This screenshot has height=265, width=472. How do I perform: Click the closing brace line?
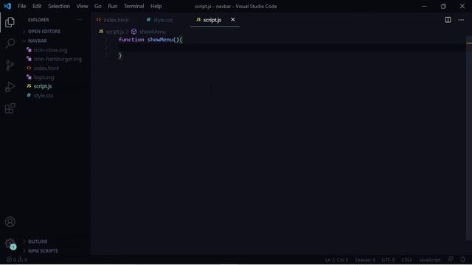120,56
